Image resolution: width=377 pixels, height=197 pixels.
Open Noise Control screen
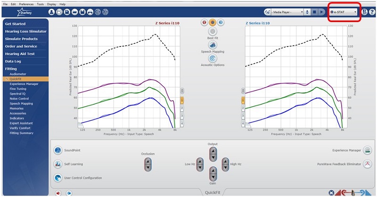click(19, 99)
